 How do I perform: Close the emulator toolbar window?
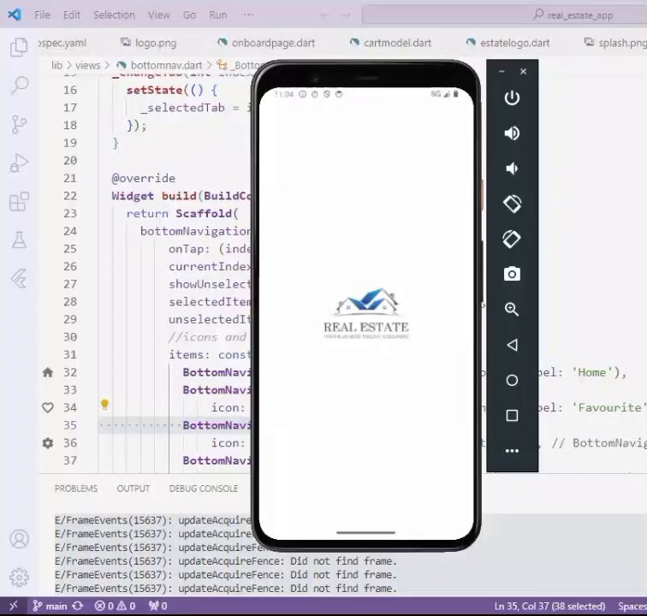(x=523, y=71)
